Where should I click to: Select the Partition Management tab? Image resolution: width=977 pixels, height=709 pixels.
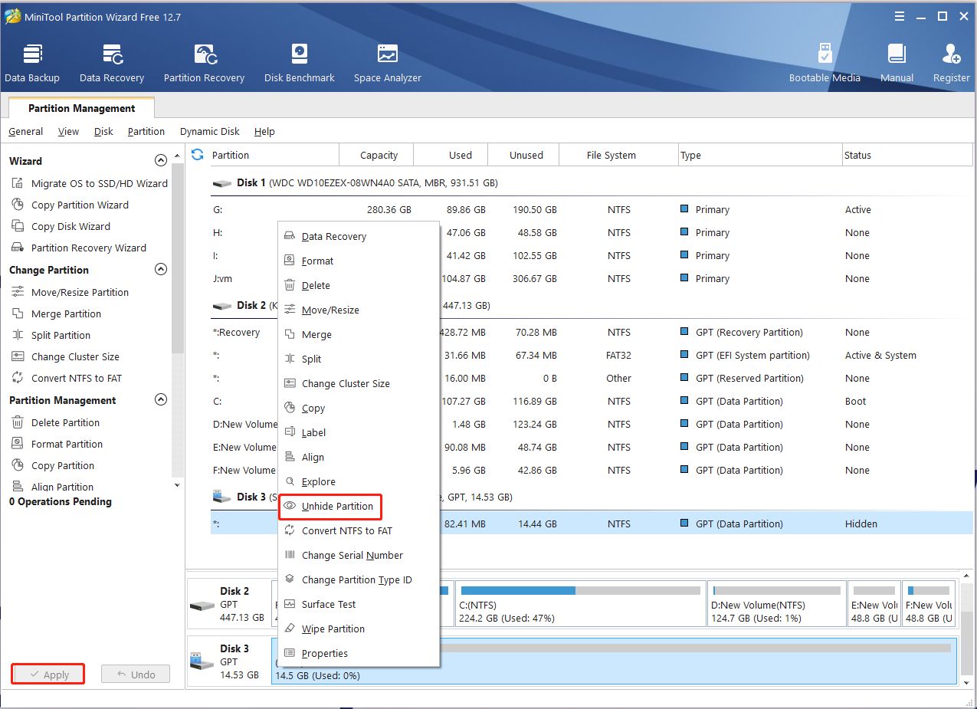(81, 109)
